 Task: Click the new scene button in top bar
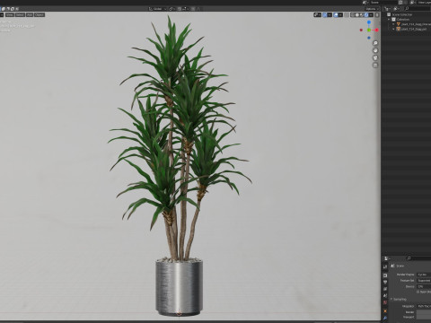[400, 3]
